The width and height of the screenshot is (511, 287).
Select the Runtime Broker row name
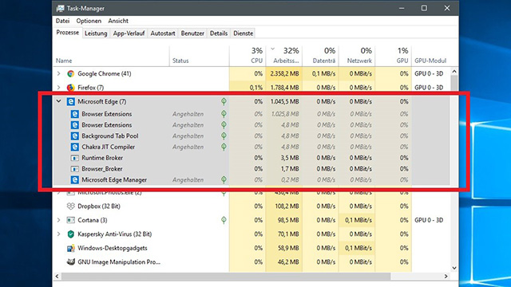point(102,158)
